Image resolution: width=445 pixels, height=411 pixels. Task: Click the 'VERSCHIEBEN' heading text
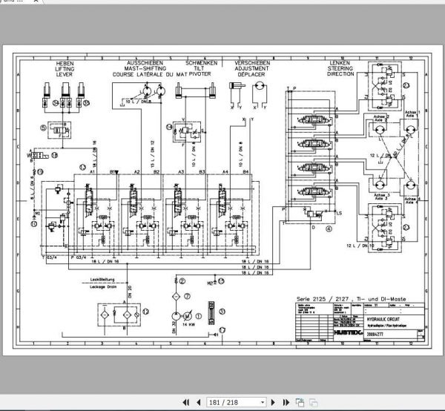(x=252, y=63)
